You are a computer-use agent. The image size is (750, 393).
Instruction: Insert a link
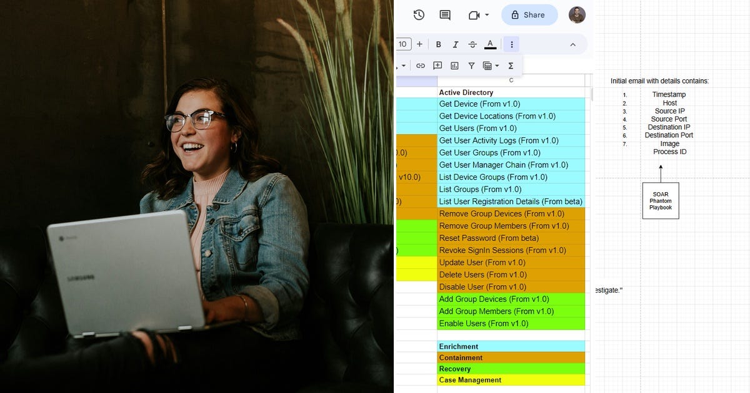coord(421,65)
